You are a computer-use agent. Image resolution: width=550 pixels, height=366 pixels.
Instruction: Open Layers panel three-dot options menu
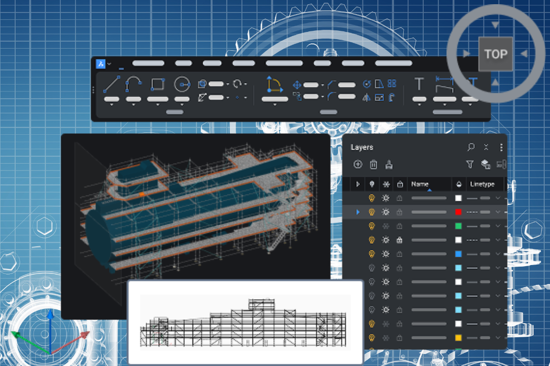coord(501,147)
